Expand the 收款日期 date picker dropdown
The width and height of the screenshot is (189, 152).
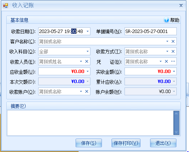(x=87, y=32)
